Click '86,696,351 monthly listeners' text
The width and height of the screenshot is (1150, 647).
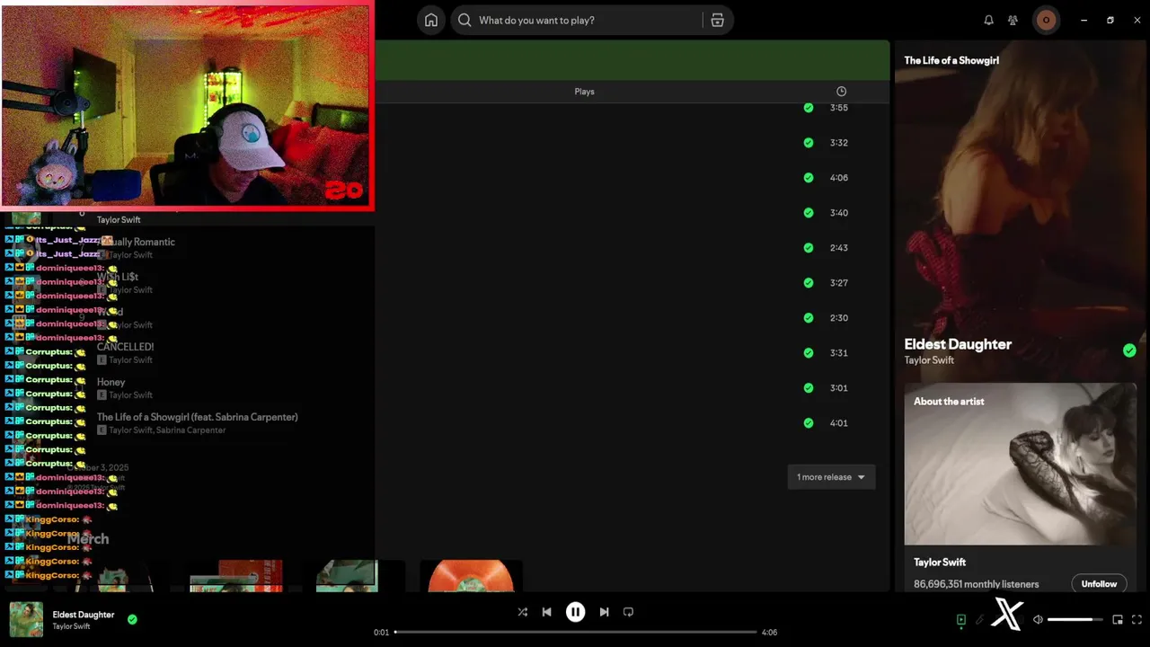click(976, 584)
